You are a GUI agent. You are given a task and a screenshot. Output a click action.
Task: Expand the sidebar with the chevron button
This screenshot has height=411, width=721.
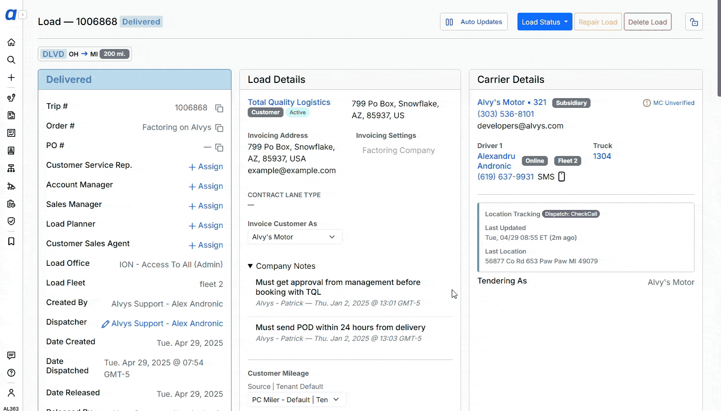point(23,15)
